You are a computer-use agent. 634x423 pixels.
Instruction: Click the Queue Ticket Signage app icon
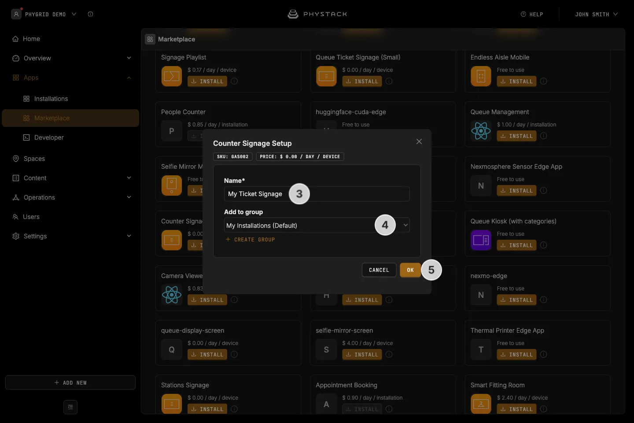pyautogui.click(x=326, y=76)
